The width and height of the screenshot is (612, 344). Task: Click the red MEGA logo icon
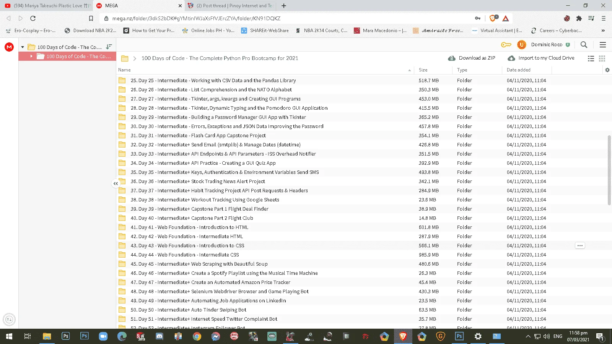pyautogui.click(x=9, y=47)
